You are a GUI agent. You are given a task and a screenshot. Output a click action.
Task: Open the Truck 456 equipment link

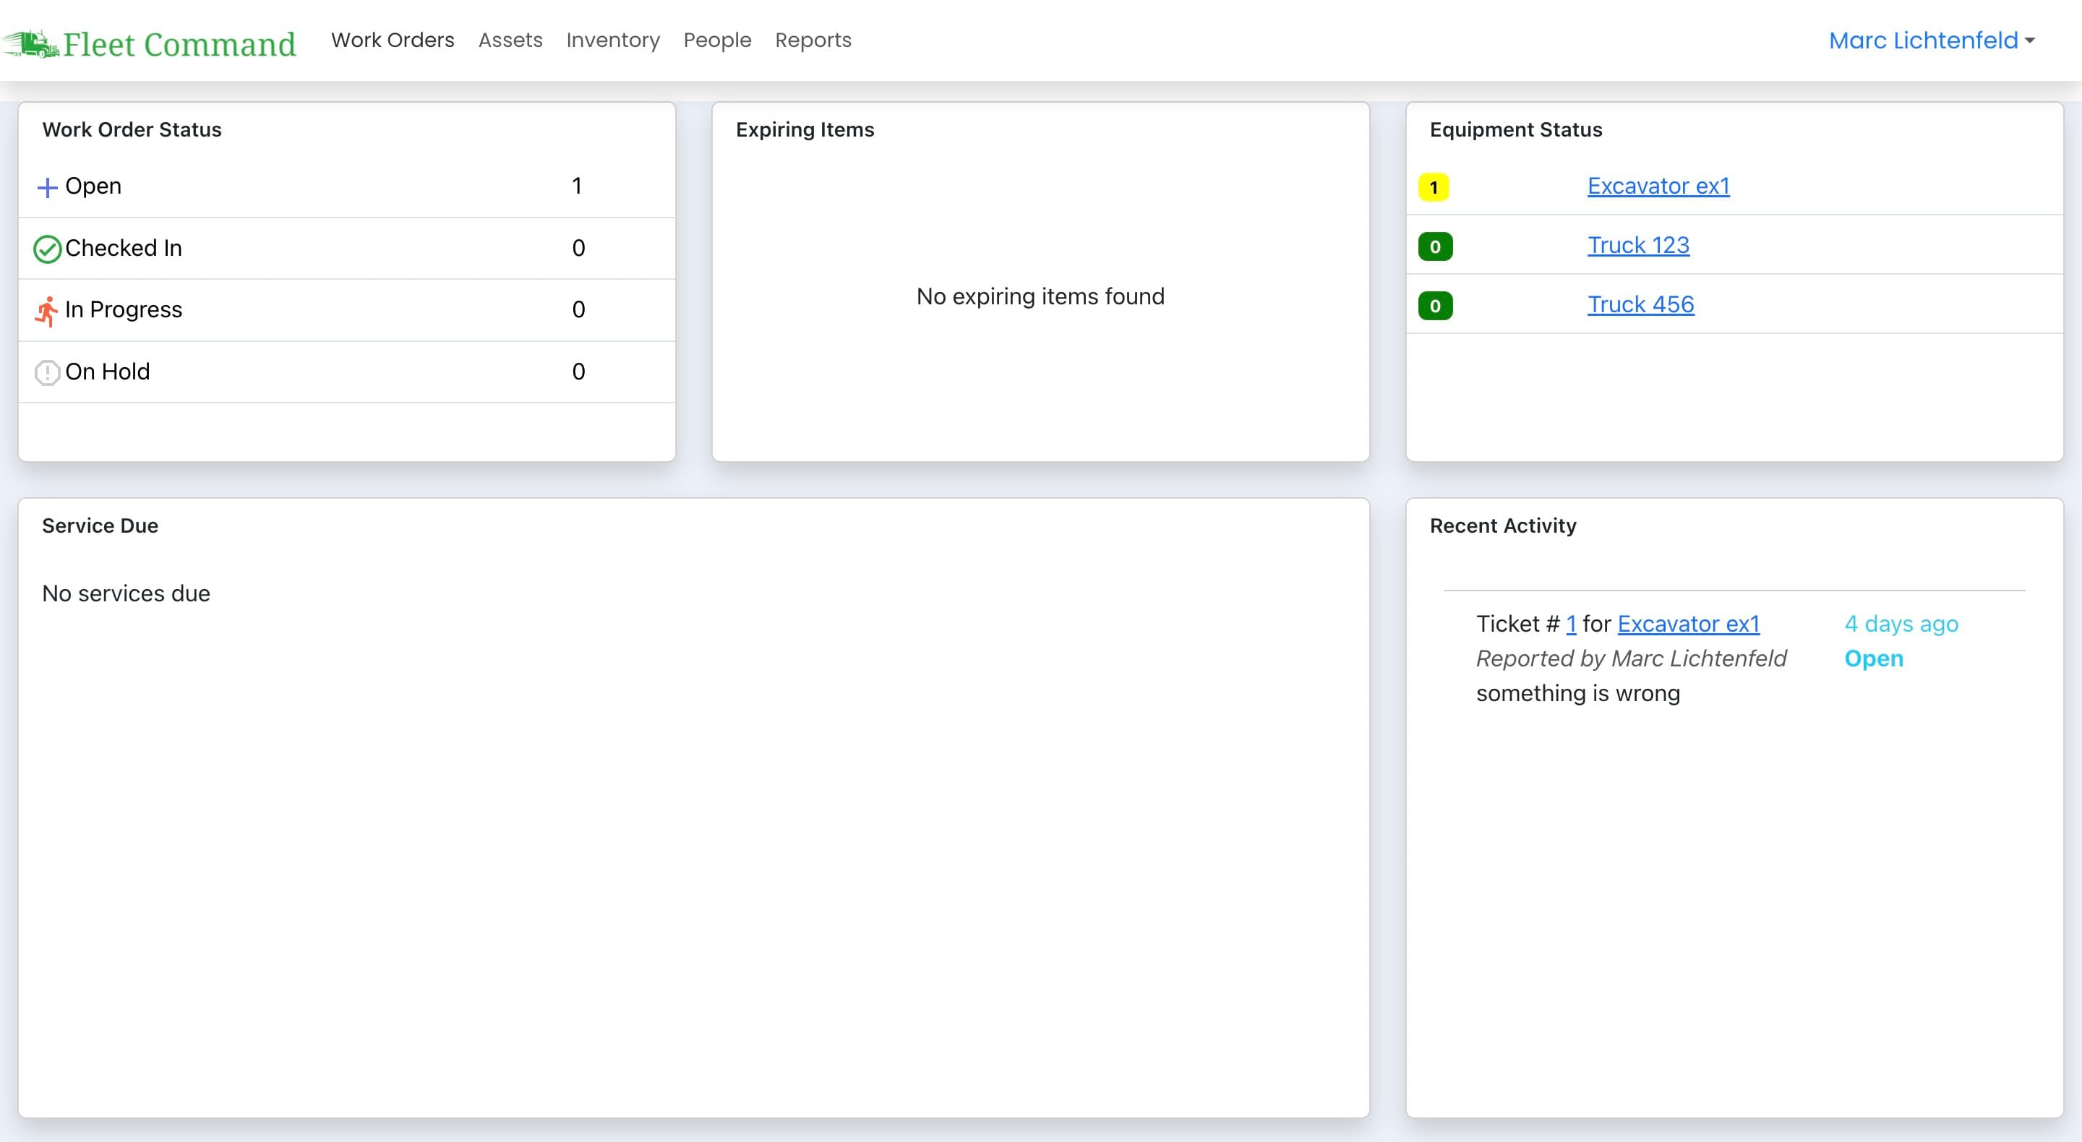[1641, 305]
